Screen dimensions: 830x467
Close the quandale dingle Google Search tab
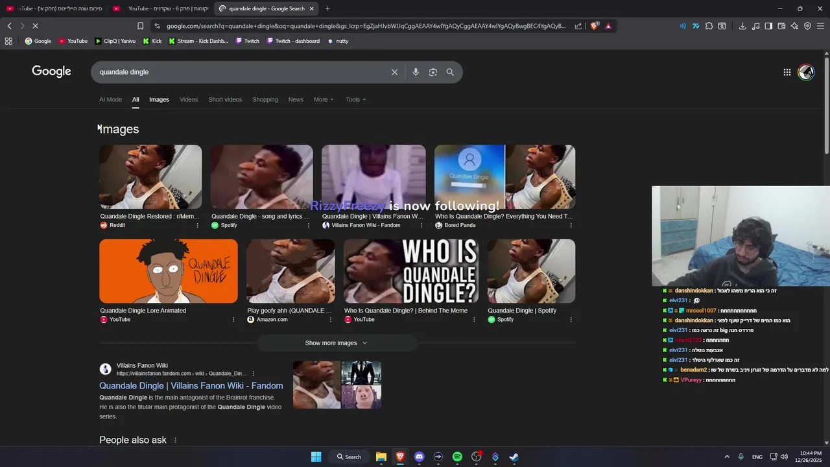point(311,8)
